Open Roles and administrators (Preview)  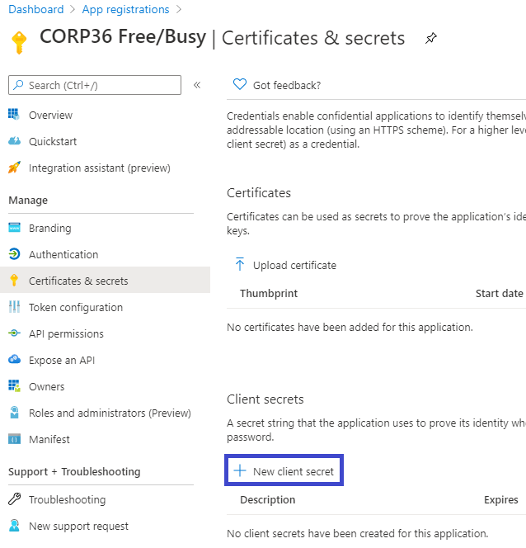(x=110, y=413)
